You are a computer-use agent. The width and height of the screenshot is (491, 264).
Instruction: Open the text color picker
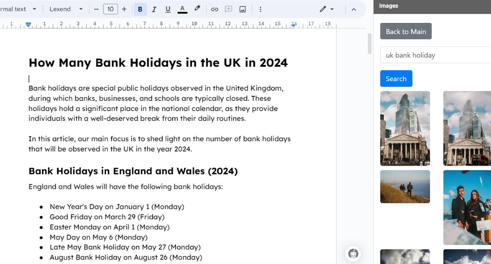pyautogui.click(x=182, y=9)
